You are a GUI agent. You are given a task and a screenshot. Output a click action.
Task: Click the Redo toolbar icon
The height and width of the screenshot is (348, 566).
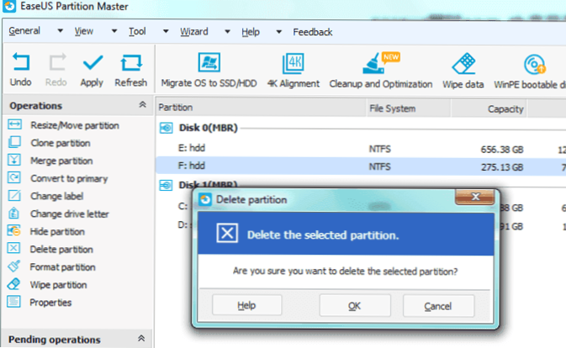[56, 61]
